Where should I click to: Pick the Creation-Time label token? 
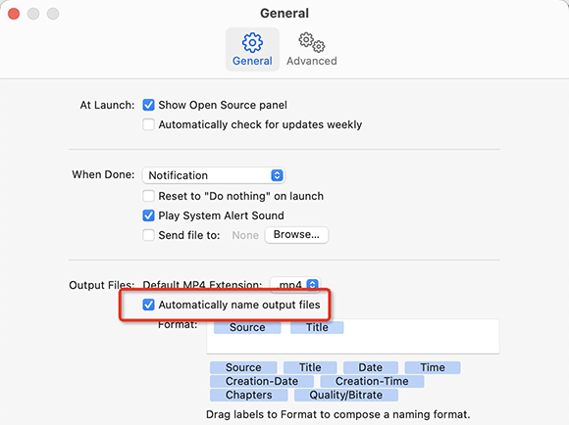[372, 381]
